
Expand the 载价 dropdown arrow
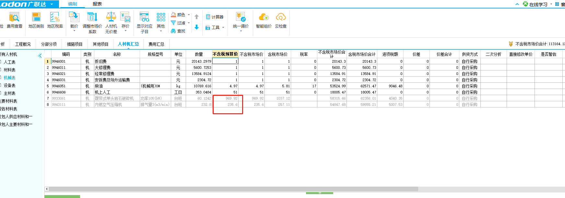[74, 31]
